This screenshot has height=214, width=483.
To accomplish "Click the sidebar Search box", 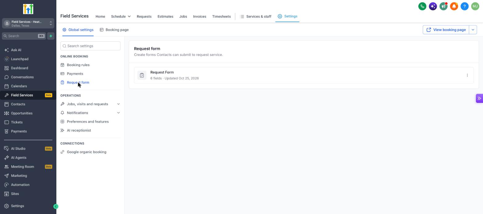I will click(x=24, y=36).
